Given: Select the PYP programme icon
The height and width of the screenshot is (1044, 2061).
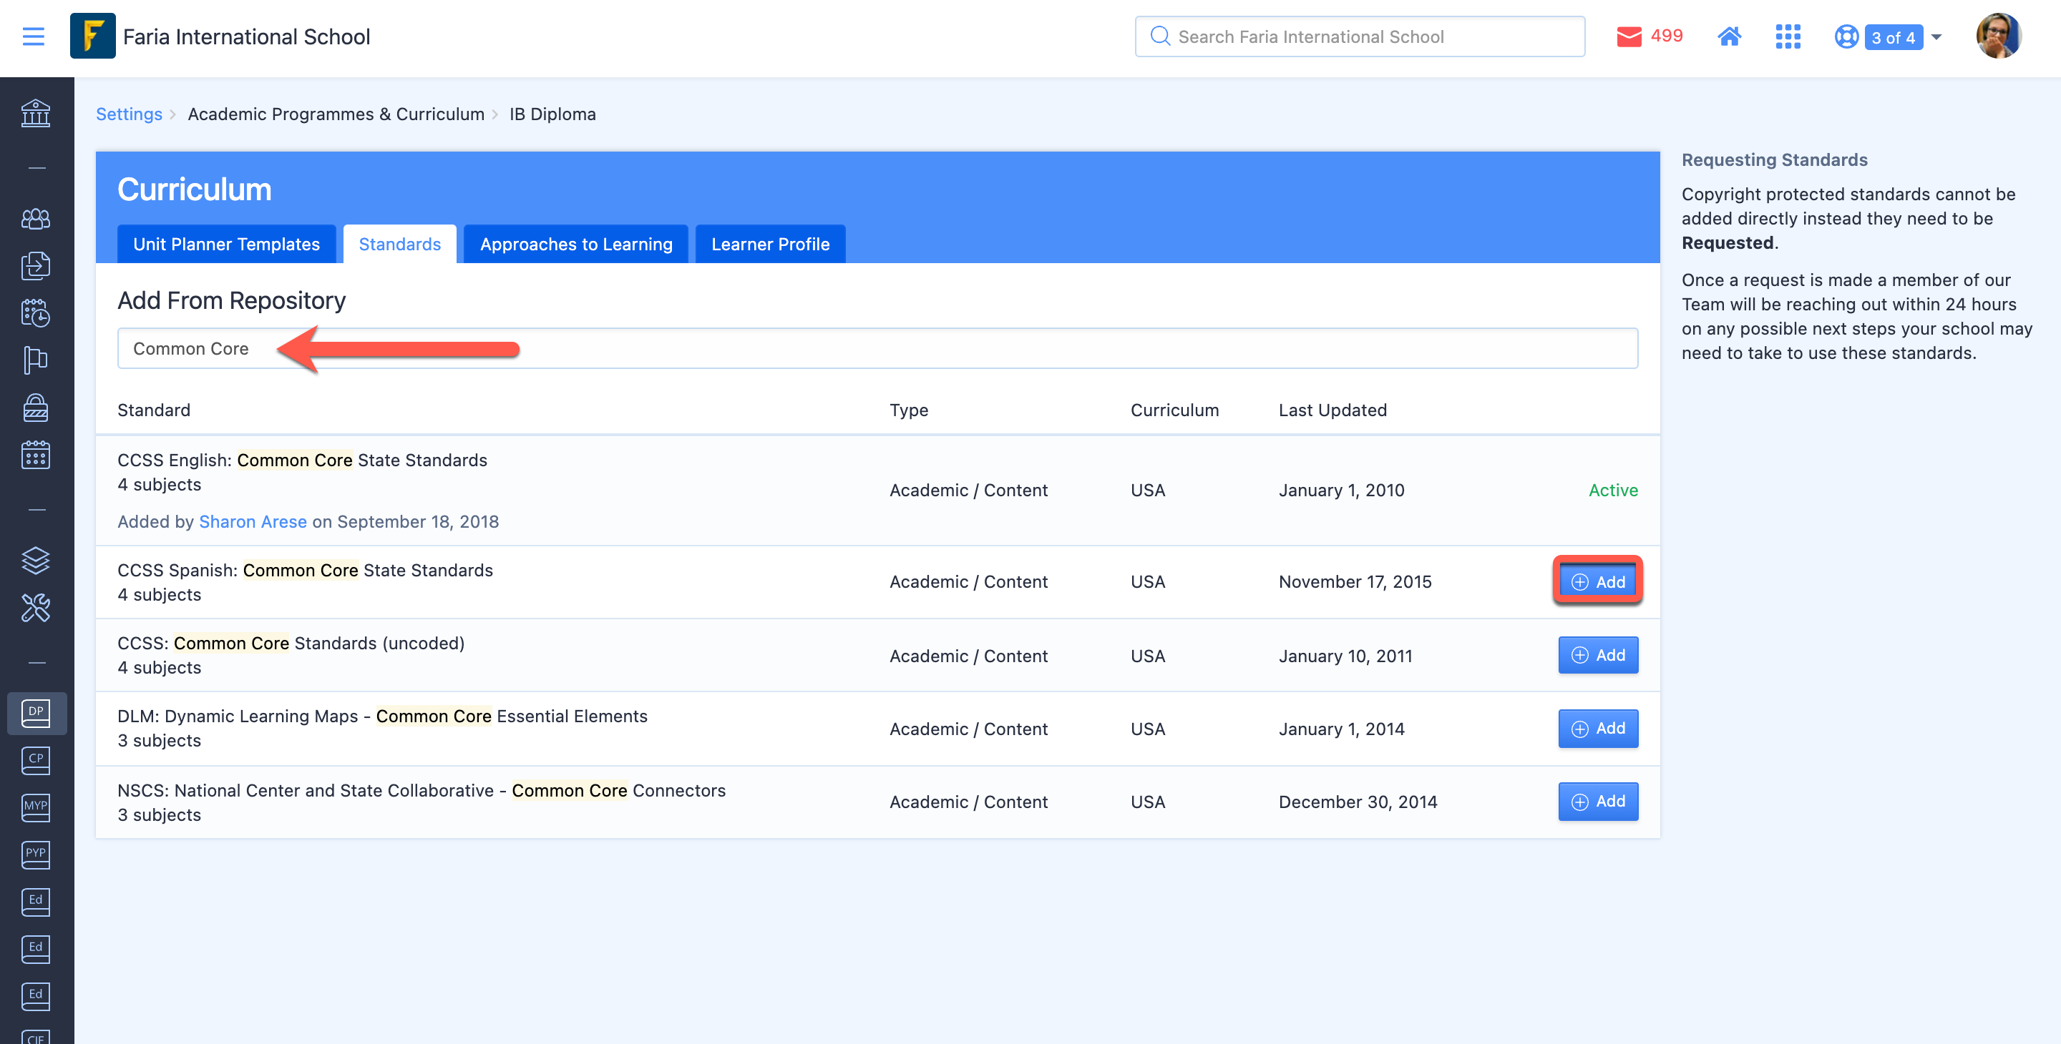Looking at the screenshot, I should (35, 854).
